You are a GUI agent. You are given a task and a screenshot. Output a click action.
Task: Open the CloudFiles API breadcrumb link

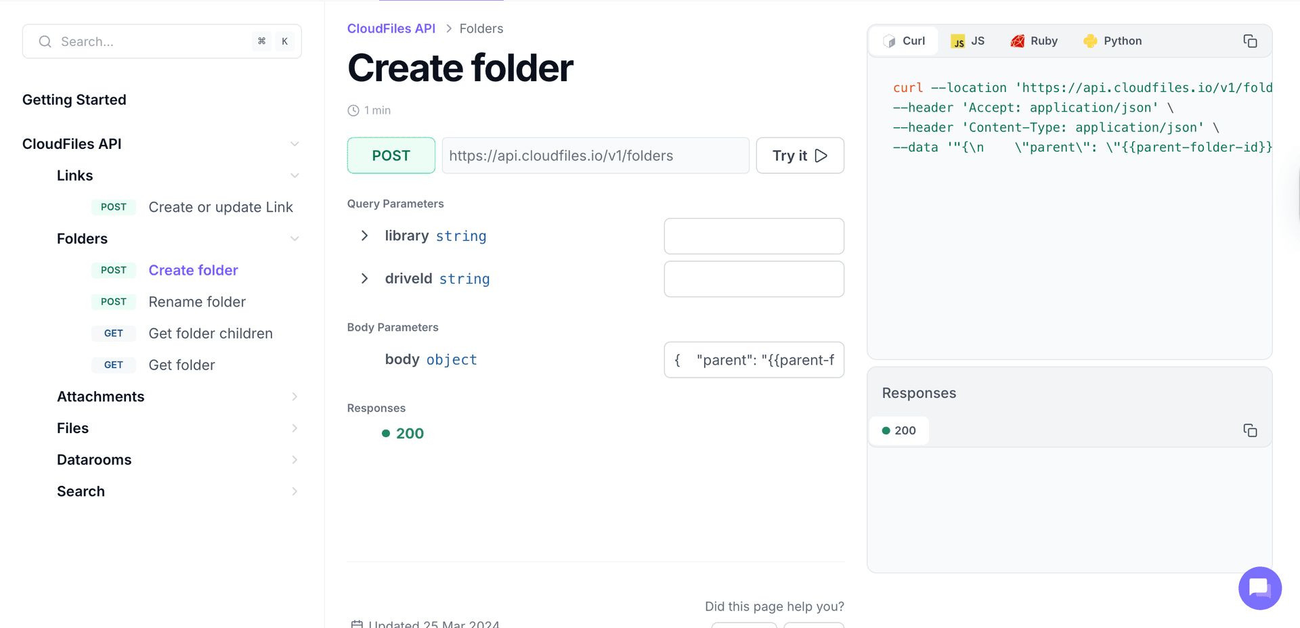(x=391, y=28)
